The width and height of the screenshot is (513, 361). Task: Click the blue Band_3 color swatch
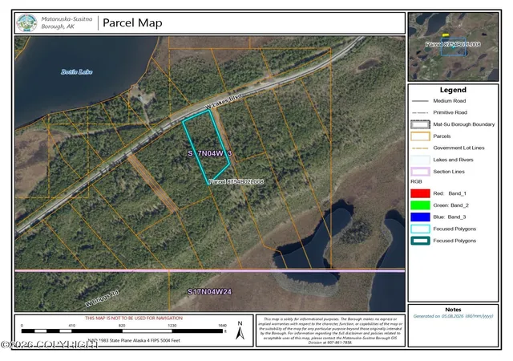(420, 217)
